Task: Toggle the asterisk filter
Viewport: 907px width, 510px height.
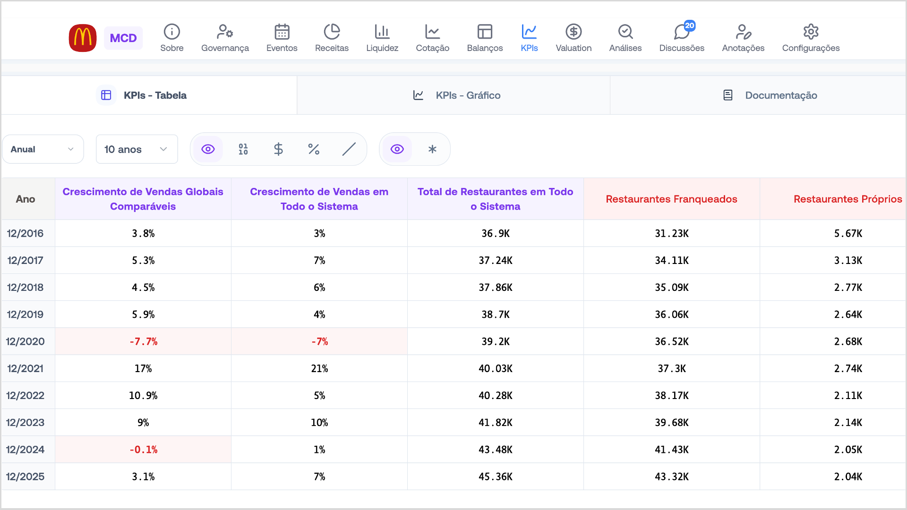Action: (432, 149)
